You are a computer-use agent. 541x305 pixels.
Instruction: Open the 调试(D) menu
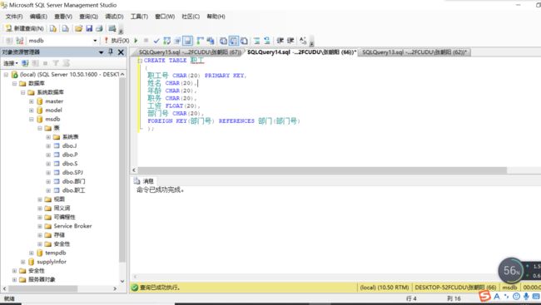(x=114, y=17)
